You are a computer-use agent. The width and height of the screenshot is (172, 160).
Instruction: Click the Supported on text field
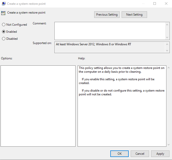coord(110,47)
